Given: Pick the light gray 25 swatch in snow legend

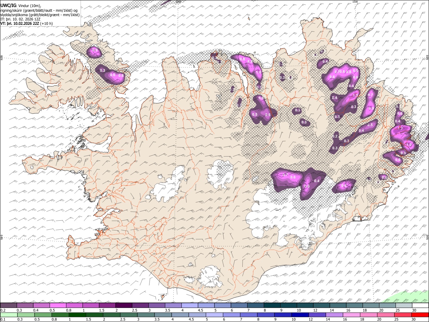Looking at the screenshot, I should [404, 306].
